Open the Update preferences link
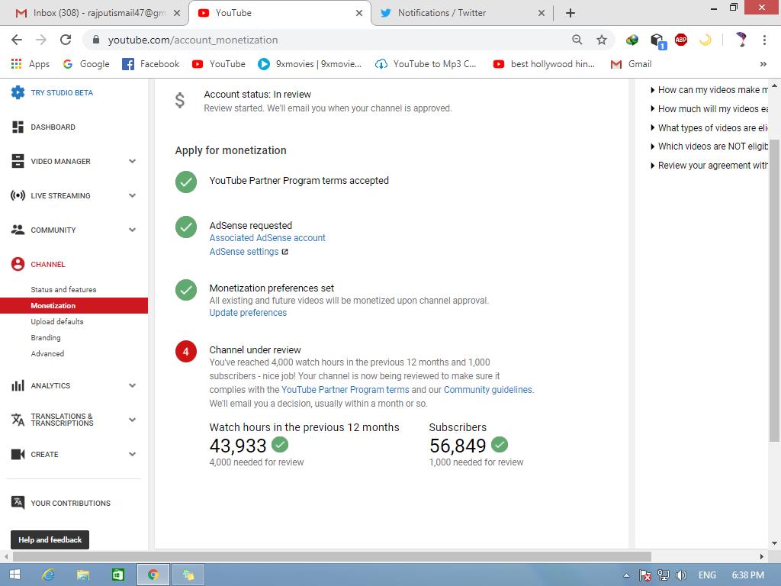This screenshot has width=781, height=586. tap(248, 312)
